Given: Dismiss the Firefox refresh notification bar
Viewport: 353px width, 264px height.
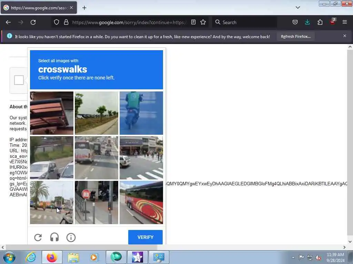Looking at the screenshot, I should (345, 36).
